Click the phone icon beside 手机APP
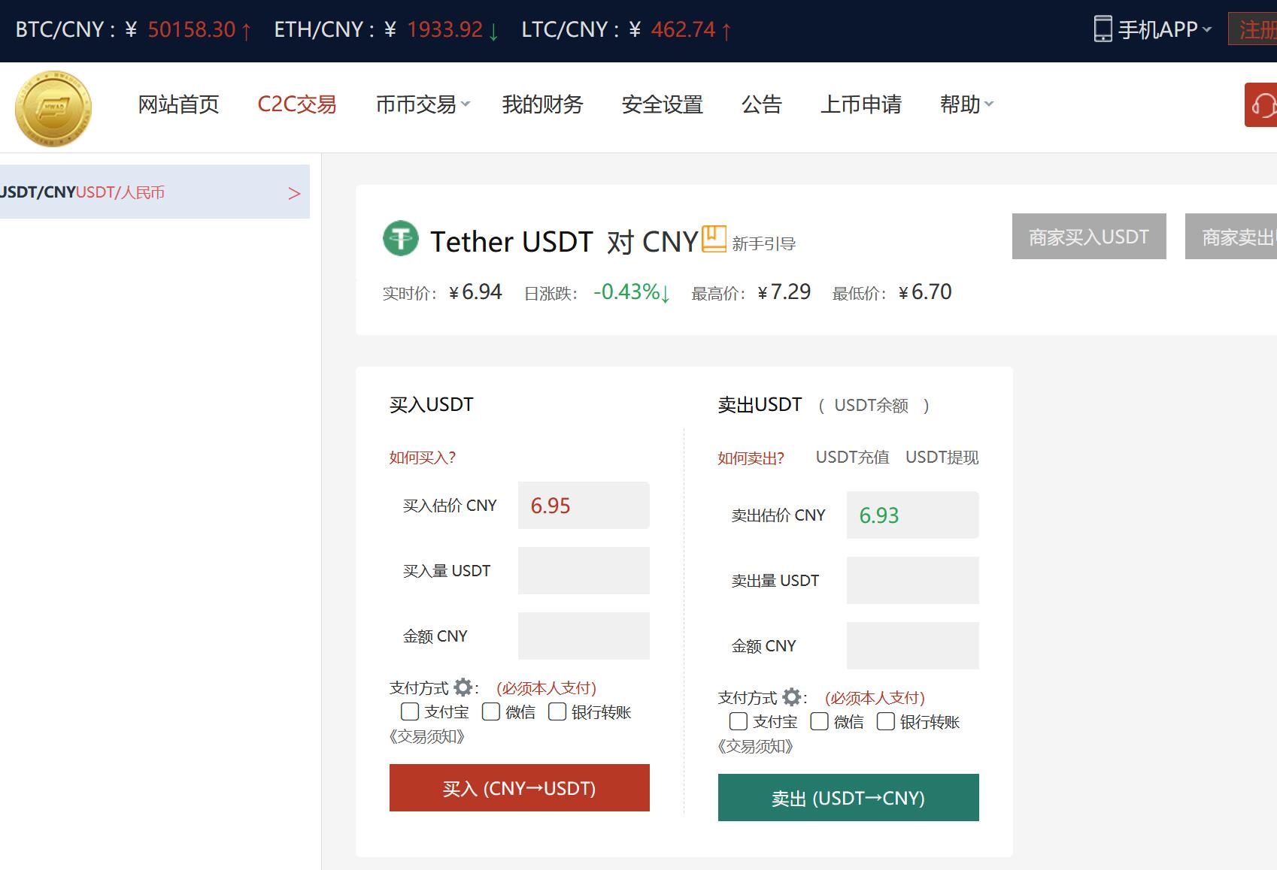Viewport: 1277px width, 870px height. coord(1103,29)
